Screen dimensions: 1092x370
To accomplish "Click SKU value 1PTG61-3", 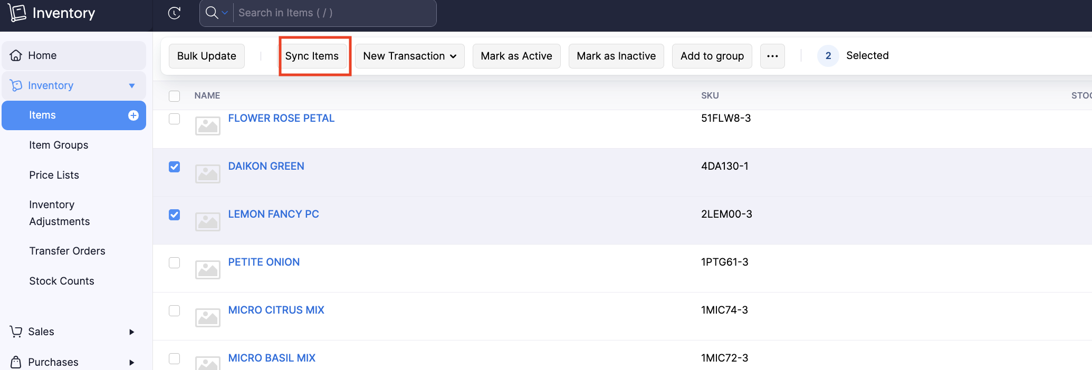I will tap(725, 262).
